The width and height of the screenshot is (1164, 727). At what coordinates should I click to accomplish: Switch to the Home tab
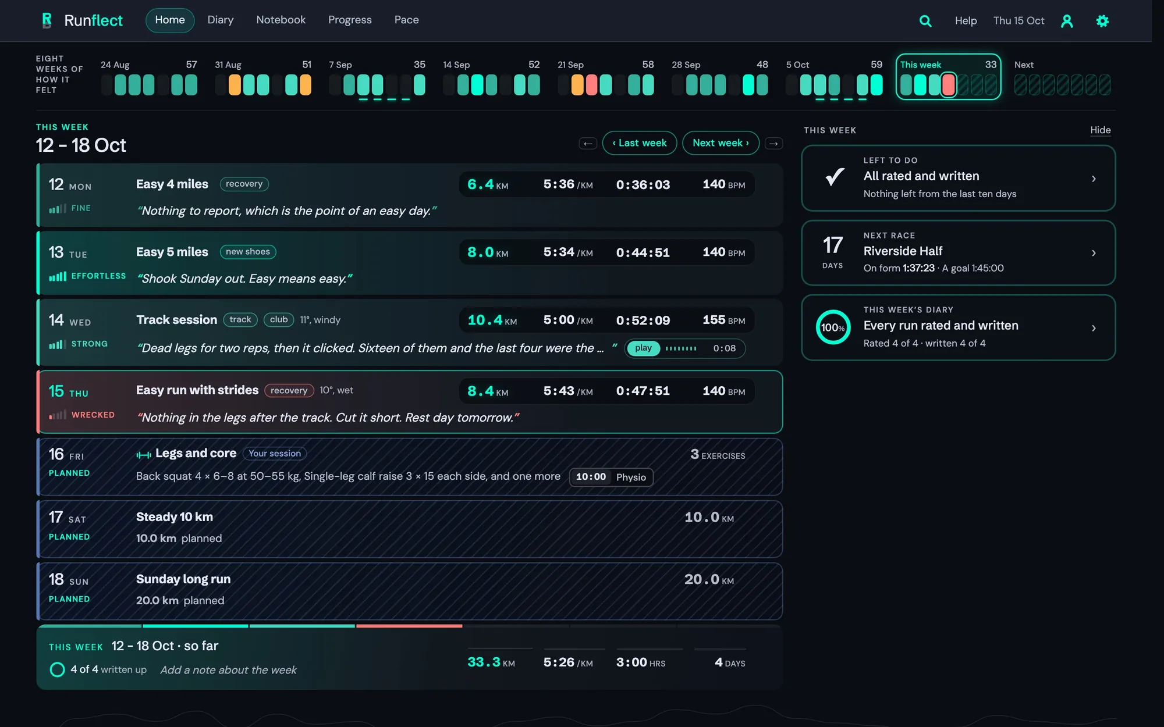[x=170, y=20]
